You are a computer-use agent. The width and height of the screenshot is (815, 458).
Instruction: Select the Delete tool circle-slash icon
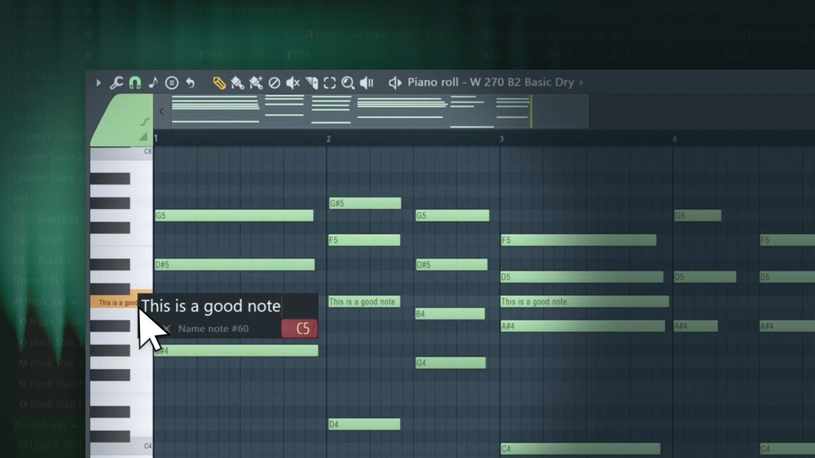274,83
